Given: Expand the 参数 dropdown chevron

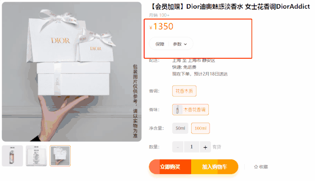Looking at the screenshot, I should click(185, 44).
